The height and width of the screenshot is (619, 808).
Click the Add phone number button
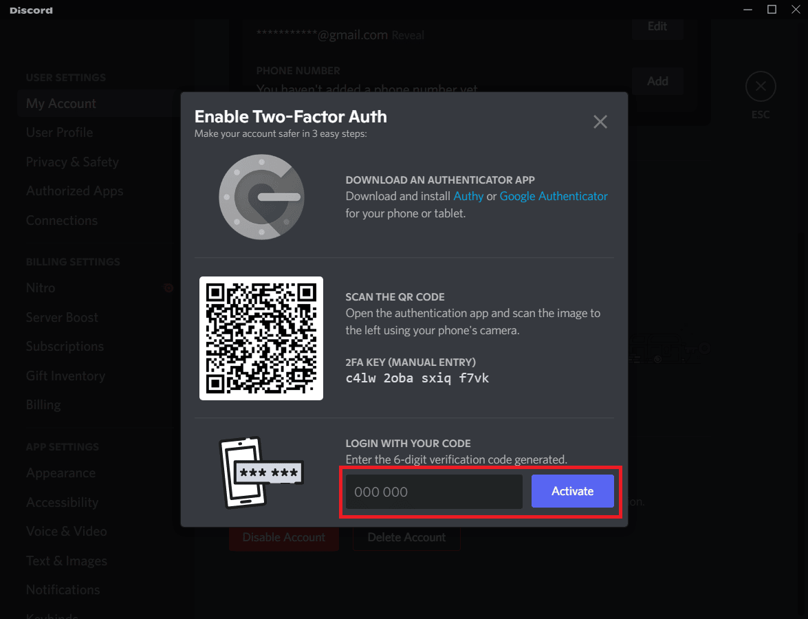pyautogui.click(x=657, y=81)
